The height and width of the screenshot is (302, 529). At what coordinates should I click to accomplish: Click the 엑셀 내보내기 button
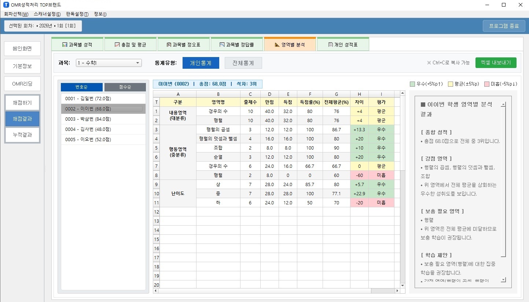point(496,63)
